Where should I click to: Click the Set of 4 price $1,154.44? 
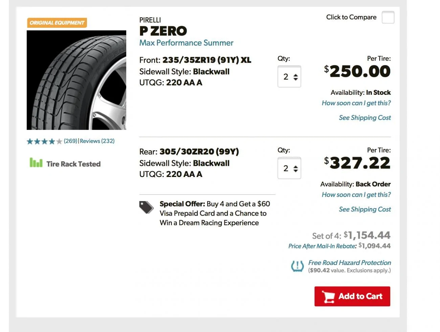click(367, 235)
